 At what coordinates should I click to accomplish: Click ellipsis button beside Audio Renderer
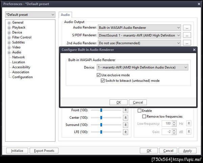coord(187,28)
